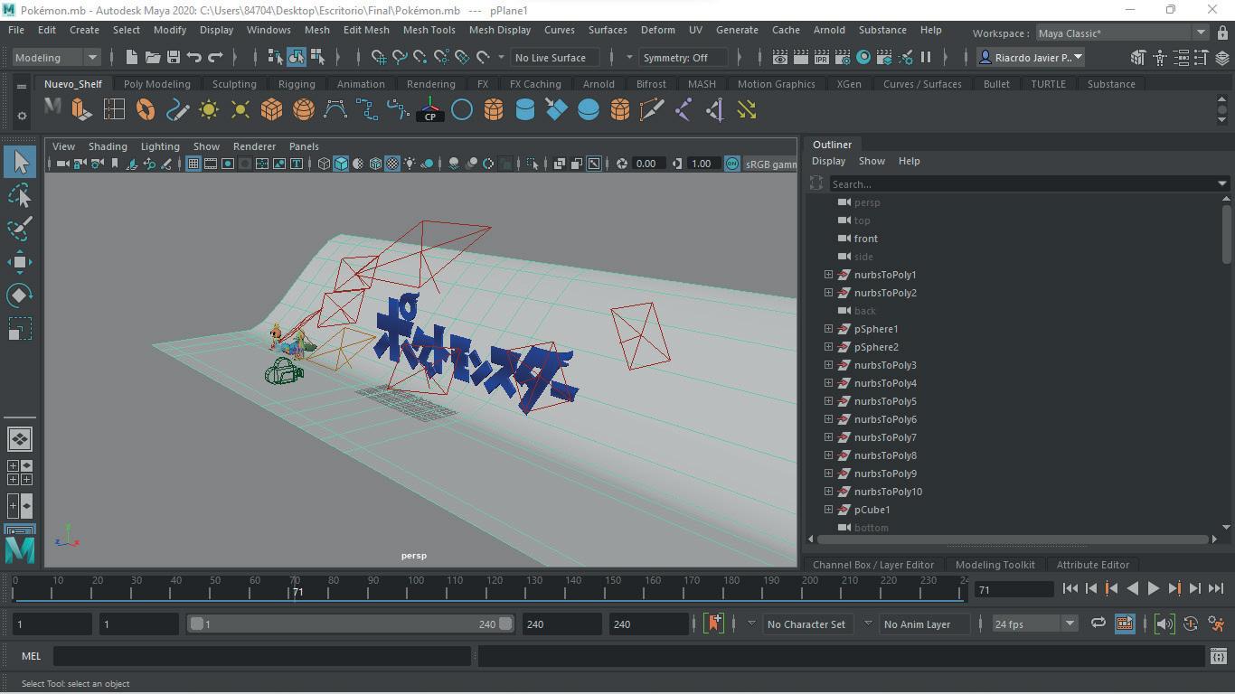Viewport: 1235px width, 694px height.
Task: Create a polygon sphere from shelf
Action: click(x=304, y=110)
